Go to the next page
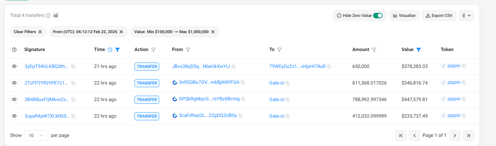 [x=455, y=136]
